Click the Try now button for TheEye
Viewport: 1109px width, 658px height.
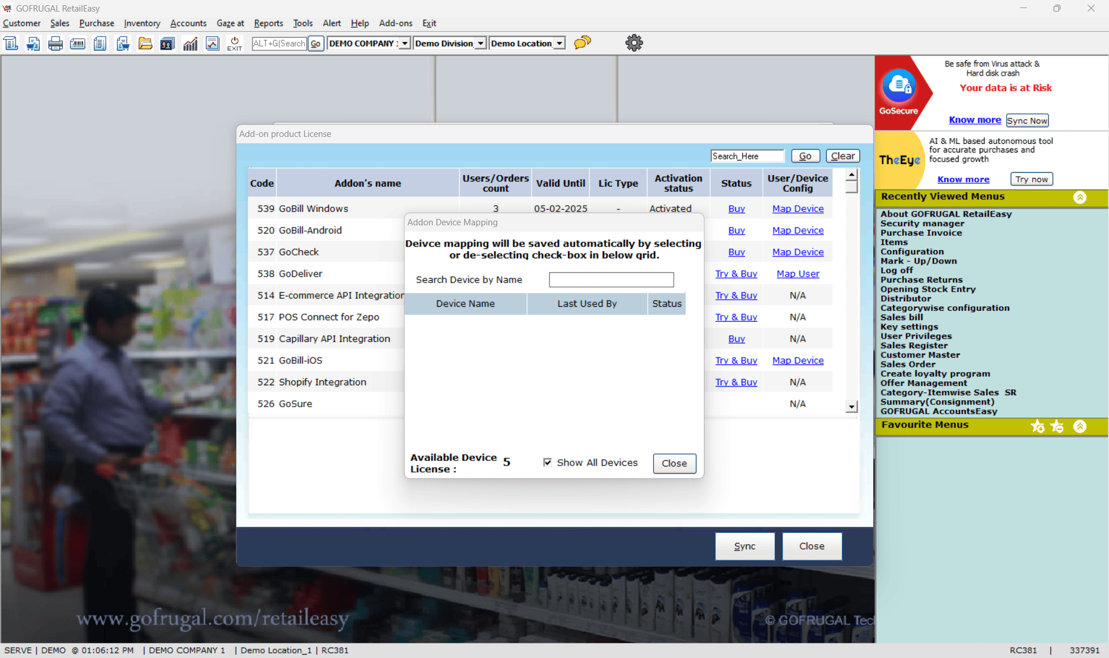point(1032,179)
